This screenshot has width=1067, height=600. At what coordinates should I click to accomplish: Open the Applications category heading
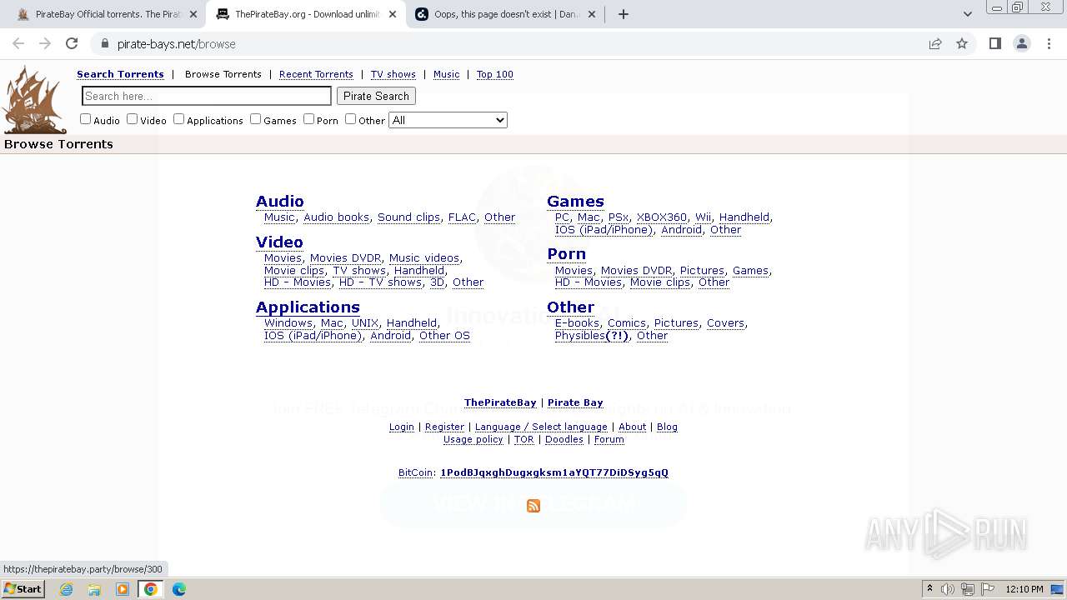pos(308,307)
